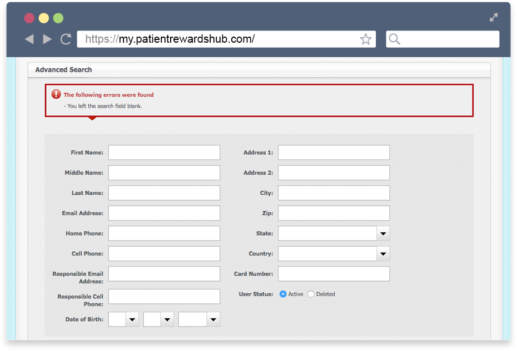Click into the browser search field
Image resolution: width=517 pixels, height=351 pixels.
point(443,39)
